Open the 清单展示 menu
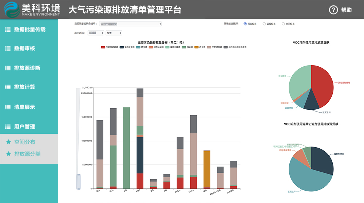This screenshot has width=364, height=203. (24, 107)
